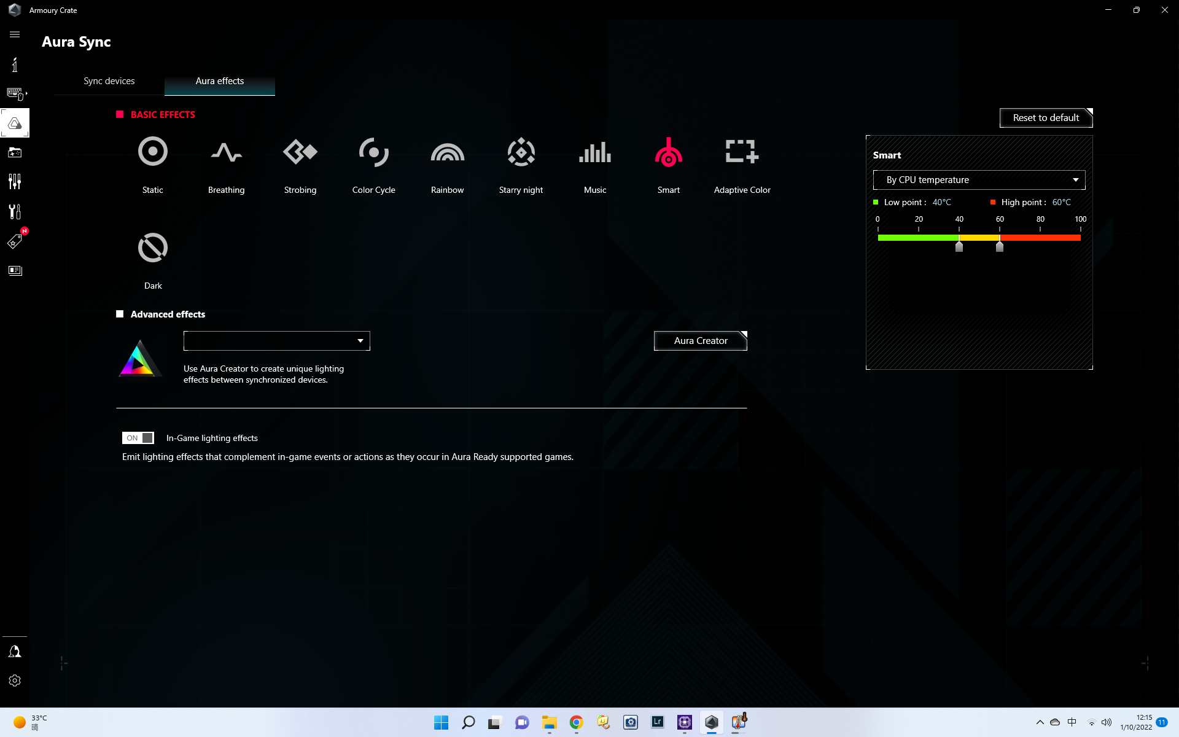Viewport: 1179px width, 737px height.
Task: Open File Explorer from taskbar
Action: [x=549, y=722]
